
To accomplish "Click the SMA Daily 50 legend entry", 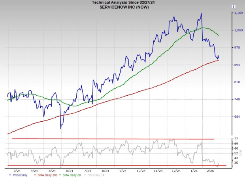I will coord(70,175).
